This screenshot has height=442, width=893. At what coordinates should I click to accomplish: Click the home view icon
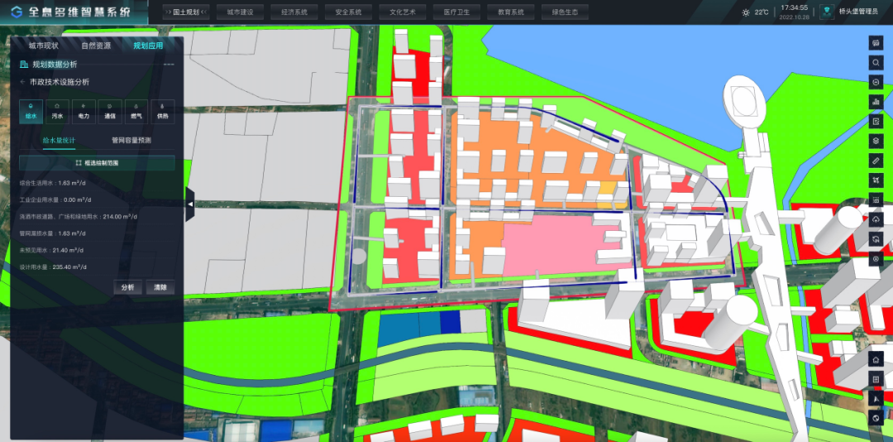pyautogui.click(x=876, y=359)
